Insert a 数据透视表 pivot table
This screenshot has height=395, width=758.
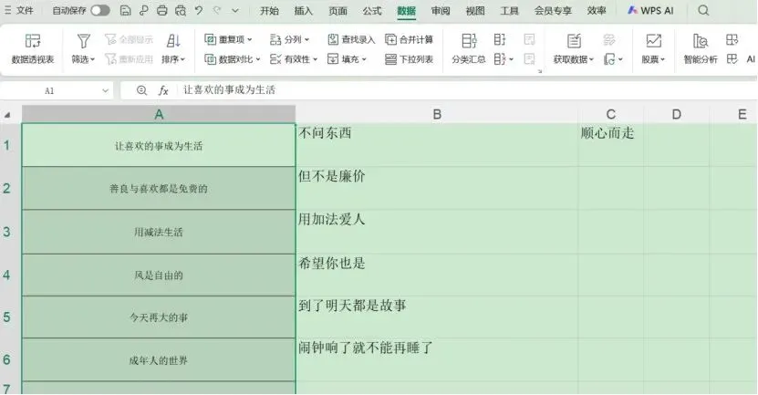pyautogui.click(x=33, y=49)
